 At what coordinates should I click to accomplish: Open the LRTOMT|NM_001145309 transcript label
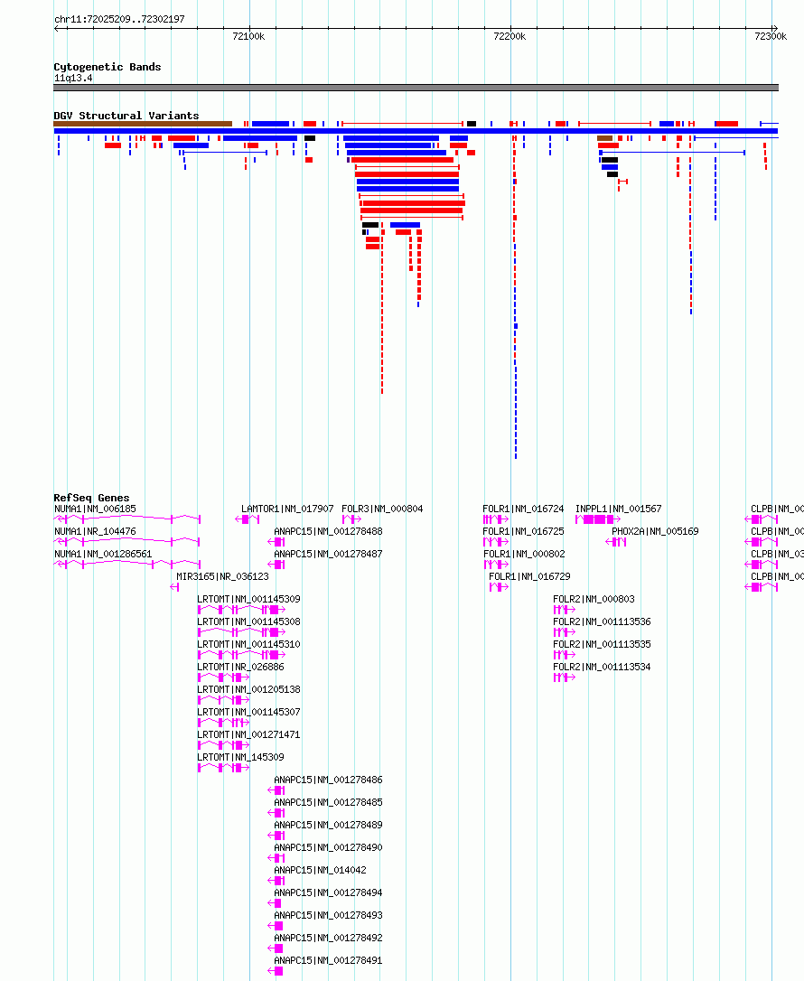click(249, 600)
